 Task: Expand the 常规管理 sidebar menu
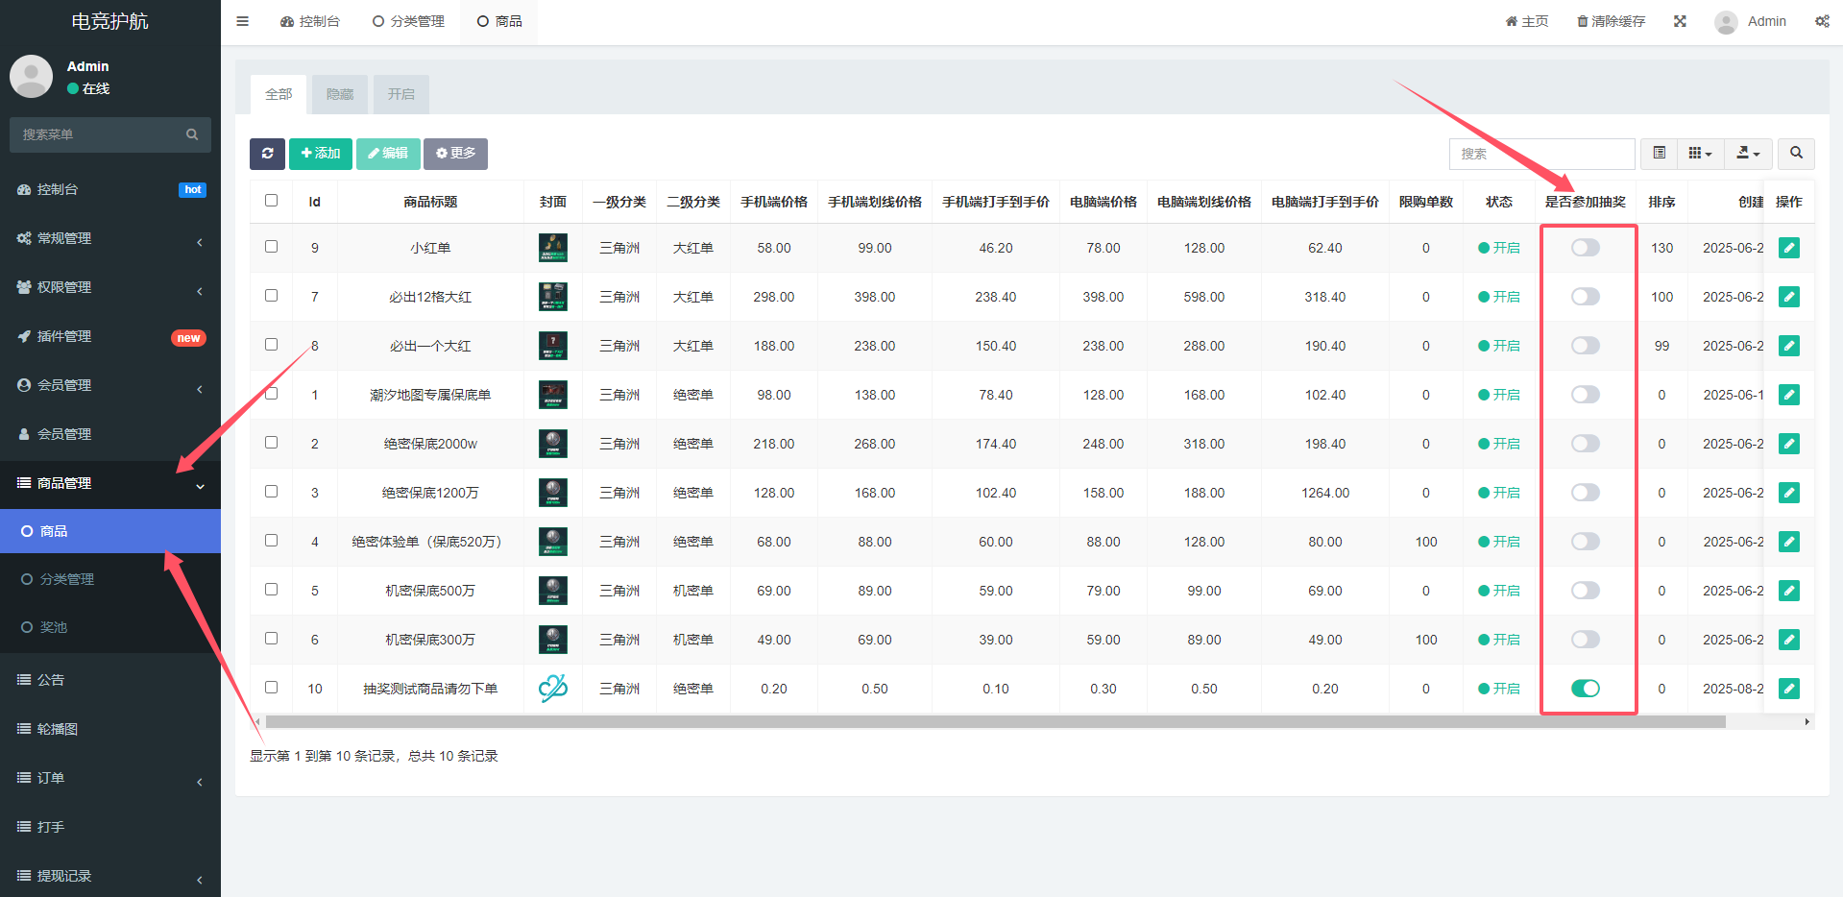[x=110, y=238]
